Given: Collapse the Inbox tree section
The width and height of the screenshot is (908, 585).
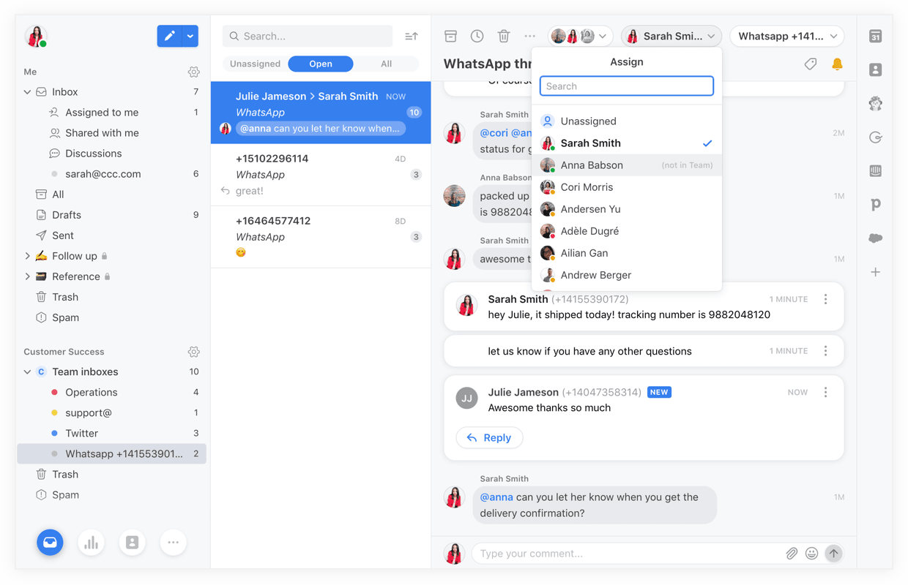Looking at the screenshot, I should pos(27,92).
